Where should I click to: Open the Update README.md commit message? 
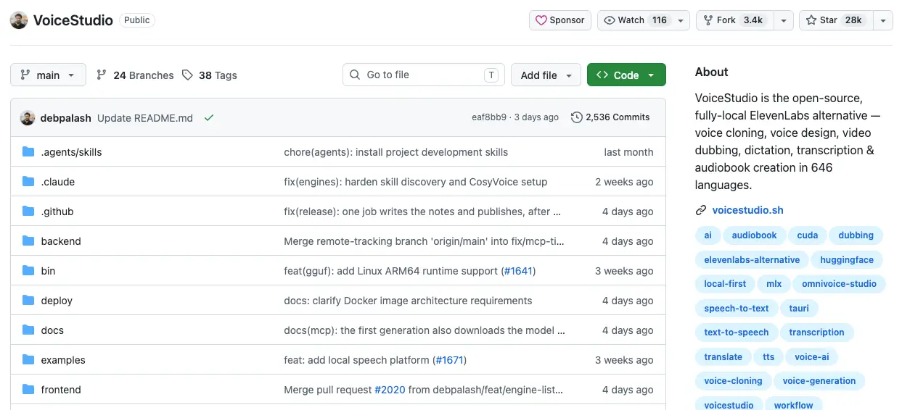[145, 118]
